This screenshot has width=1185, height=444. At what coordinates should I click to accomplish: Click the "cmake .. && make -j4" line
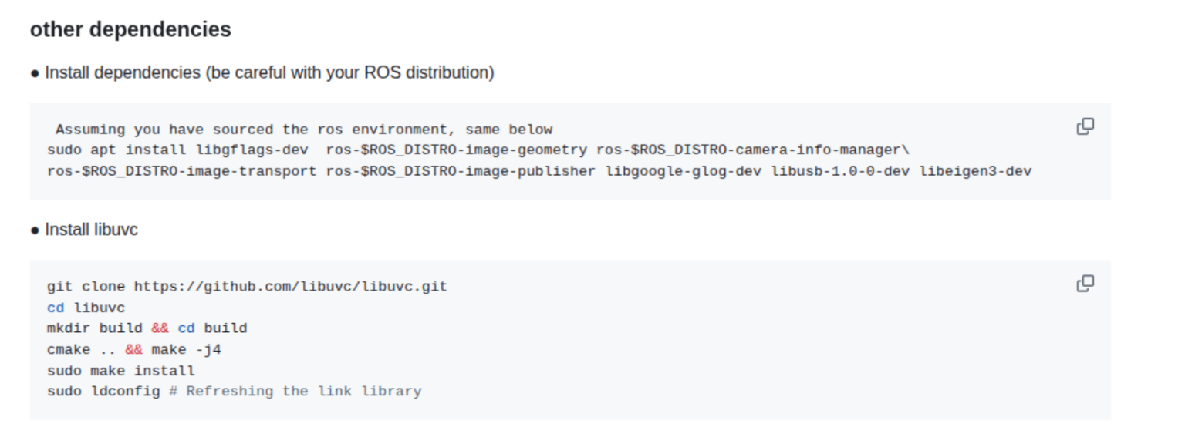coord(134,350)
